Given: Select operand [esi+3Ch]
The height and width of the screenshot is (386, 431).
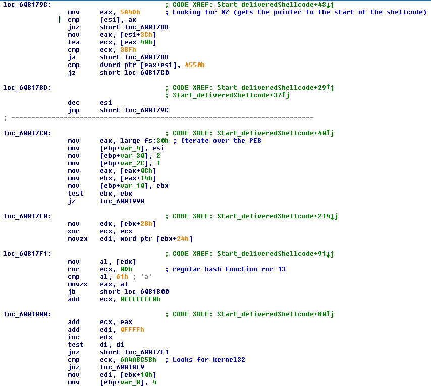Looking at the screenshot, I should click(x=138, y=35).
